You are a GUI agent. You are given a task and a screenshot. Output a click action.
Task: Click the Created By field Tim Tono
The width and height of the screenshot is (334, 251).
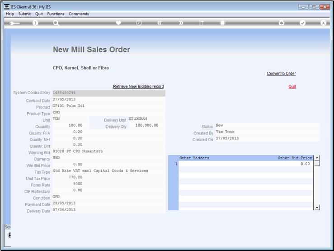pos(267,132)
